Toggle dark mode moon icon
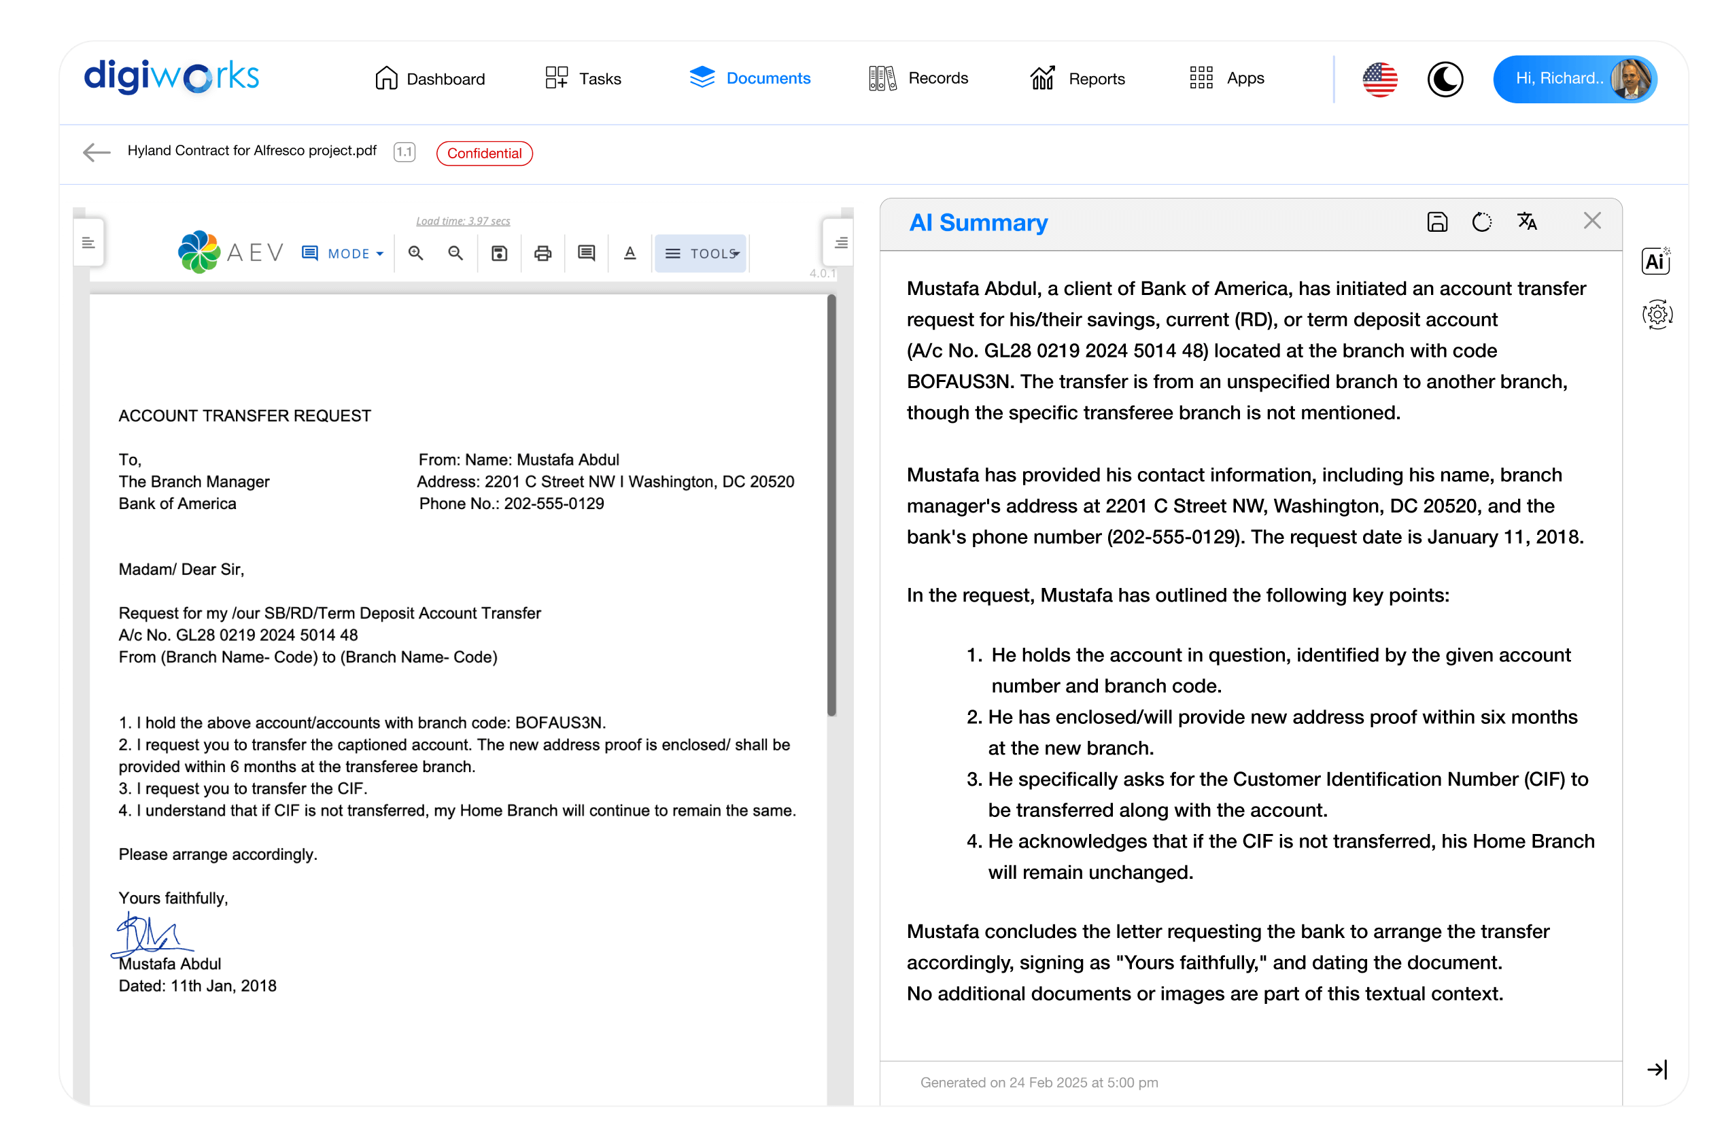The width and height of the screenshot is (1722, 1148). click(x=1445, y=79)
